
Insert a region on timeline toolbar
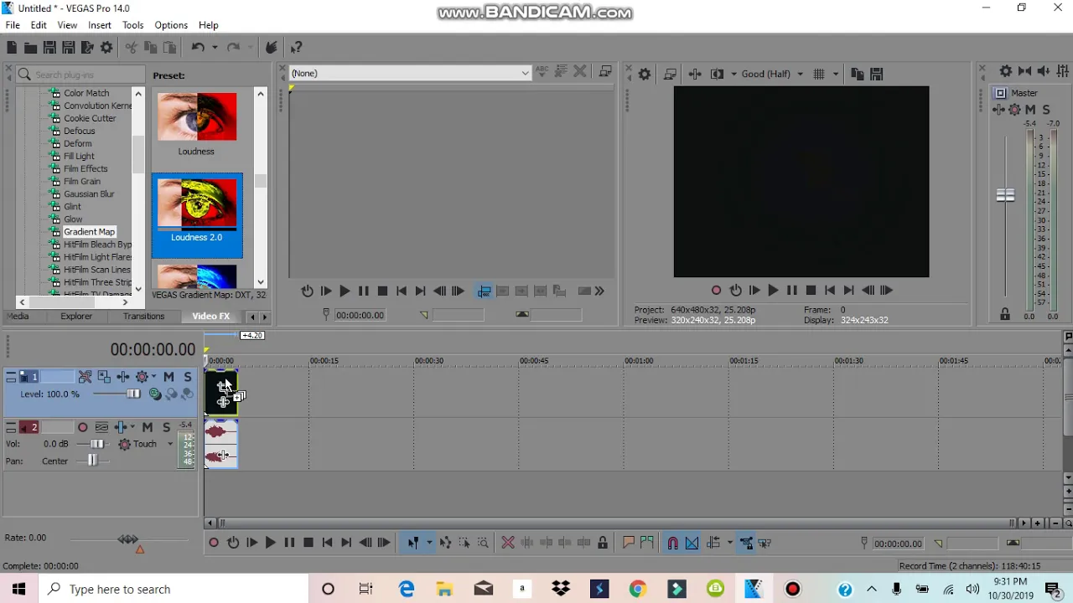[x=646, y=544]
